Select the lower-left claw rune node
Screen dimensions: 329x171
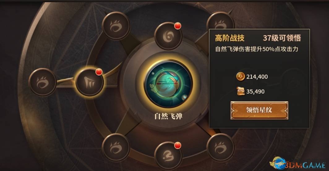coord(116,147)
